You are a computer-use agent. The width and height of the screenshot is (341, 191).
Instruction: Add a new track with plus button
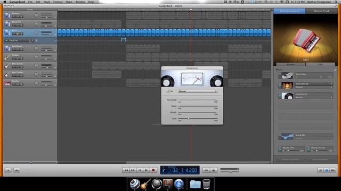[x=8, y=170]
